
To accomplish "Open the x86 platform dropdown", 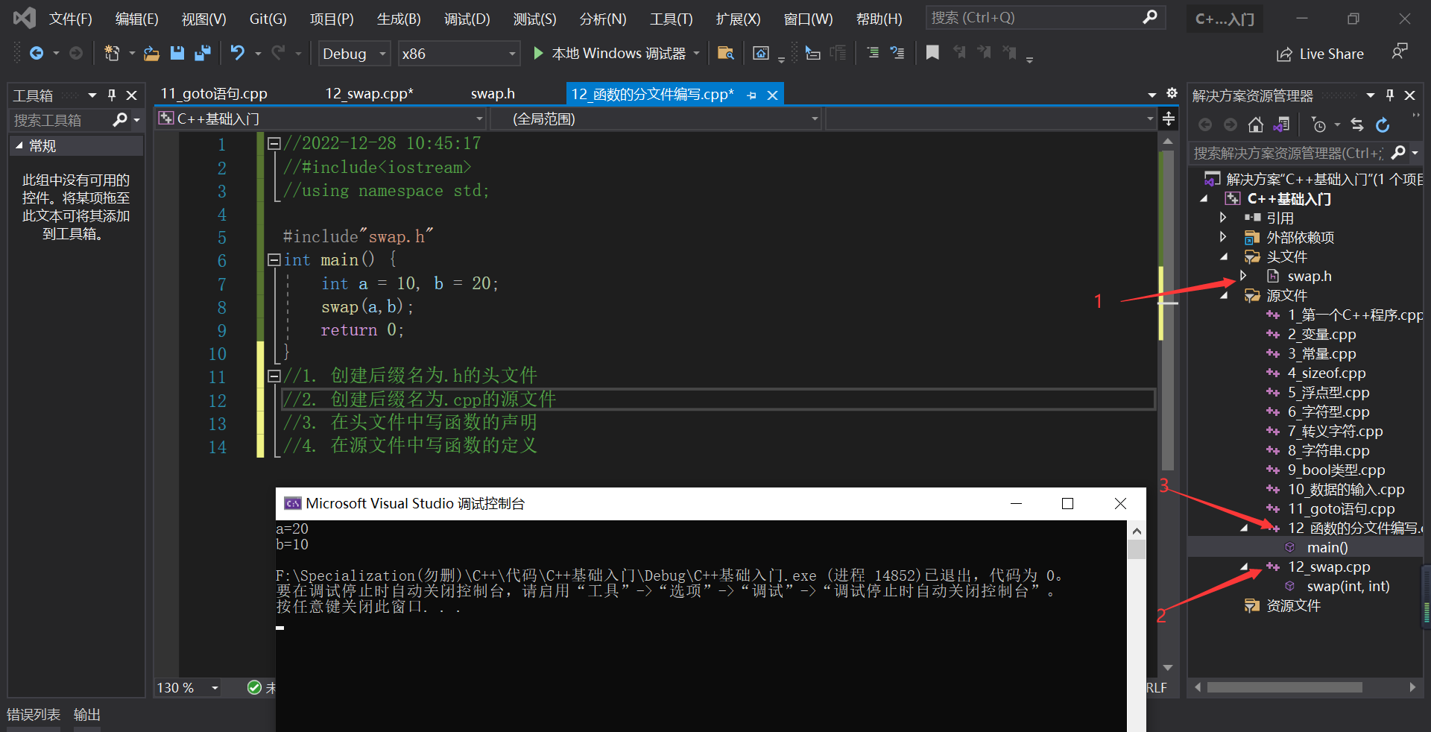I will (x=458, y=54).
